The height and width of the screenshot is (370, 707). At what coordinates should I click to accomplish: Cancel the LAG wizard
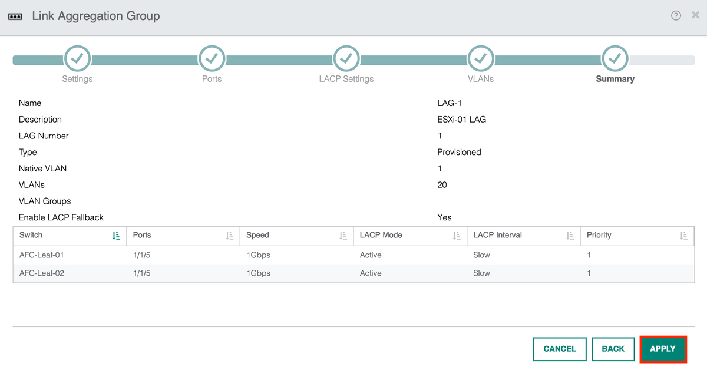(559, 349)
